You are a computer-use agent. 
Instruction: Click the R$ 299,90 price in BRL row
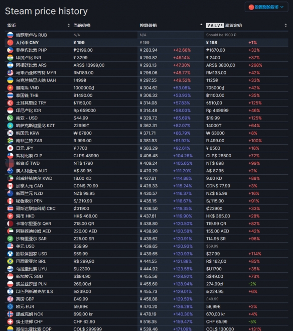click(84, 261)
